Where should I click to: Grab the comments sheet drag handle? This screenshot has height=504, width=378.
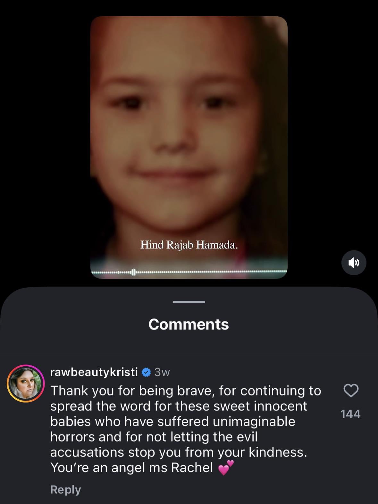click(189, 302)
